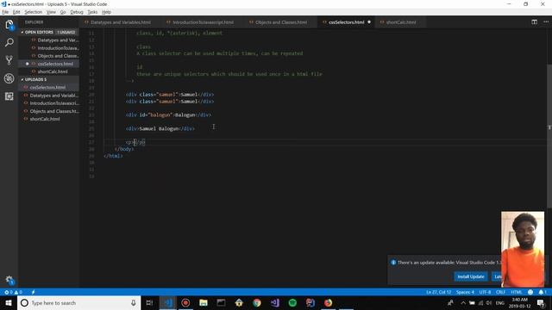Open the Search view in activity bar

9,42
